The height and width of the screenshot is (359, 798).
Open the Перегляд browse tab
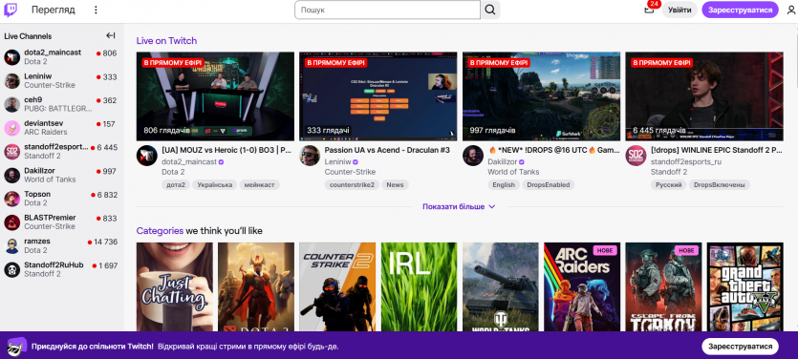(x=53, y=10)
